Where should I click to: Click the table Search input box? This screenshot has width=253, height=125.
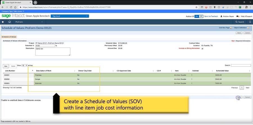coord(241,65)
